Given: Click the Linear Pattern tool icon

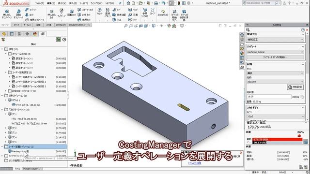Looking at the screenshot, I should (x=108, y=10).
